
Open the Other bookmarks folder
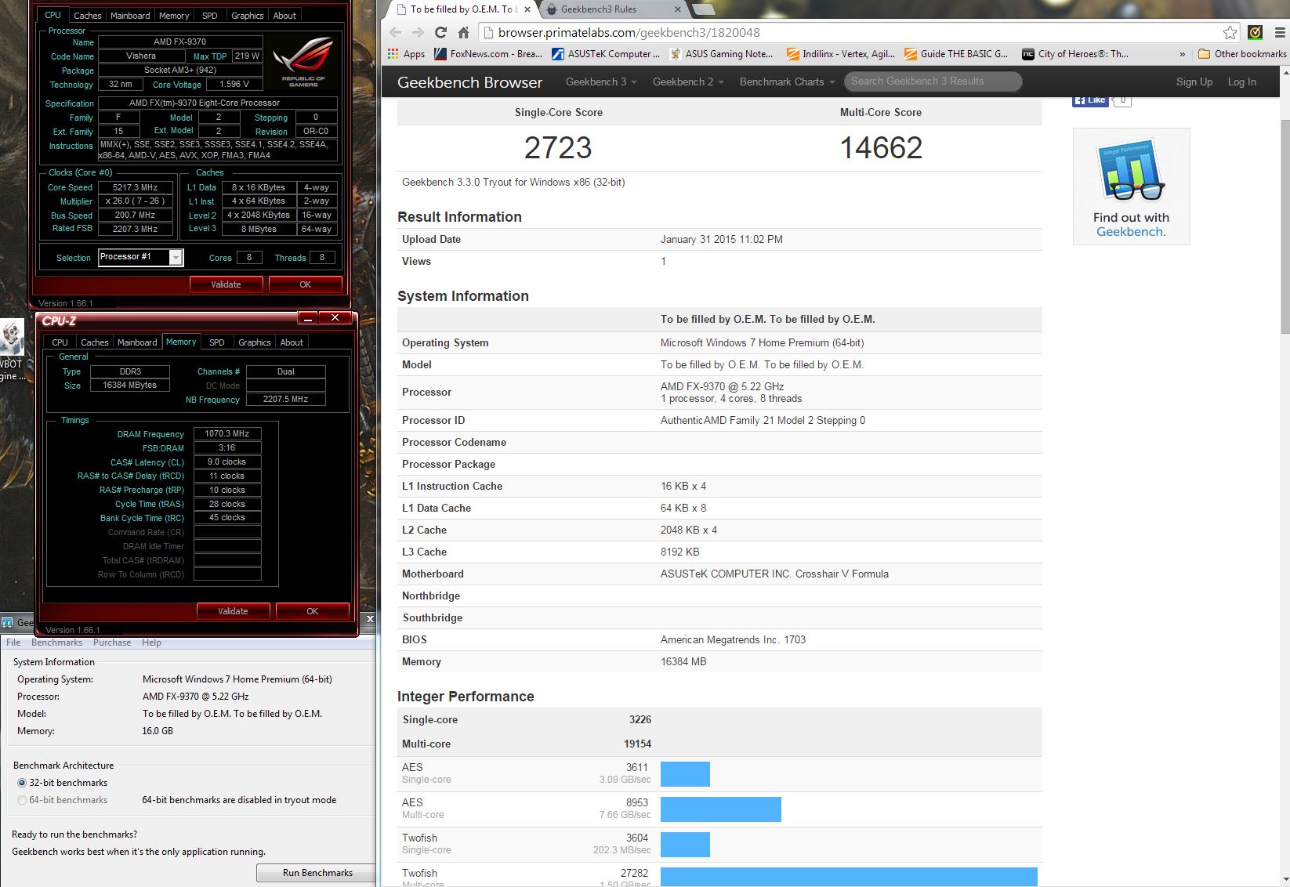(x=1242, y=54)
